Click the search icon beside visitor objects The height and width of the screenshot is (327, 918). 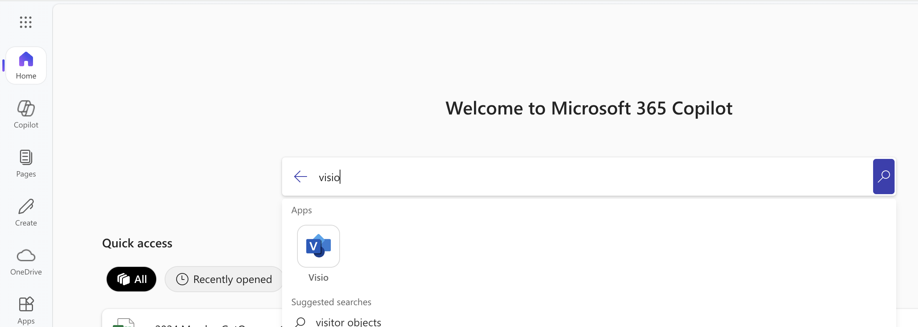pos(301,322)
